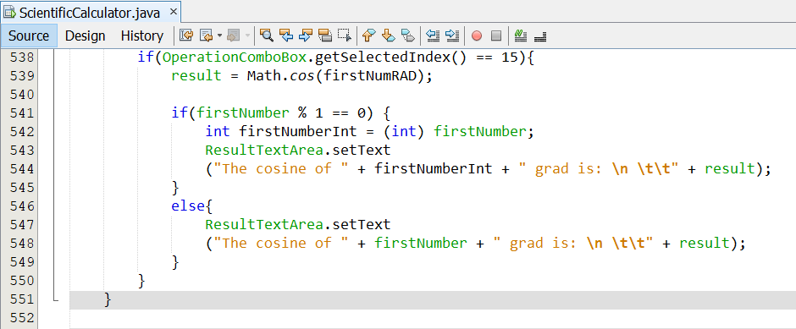Shift line right icon
Screen dimensions: 796x329
tap(452, 36)
